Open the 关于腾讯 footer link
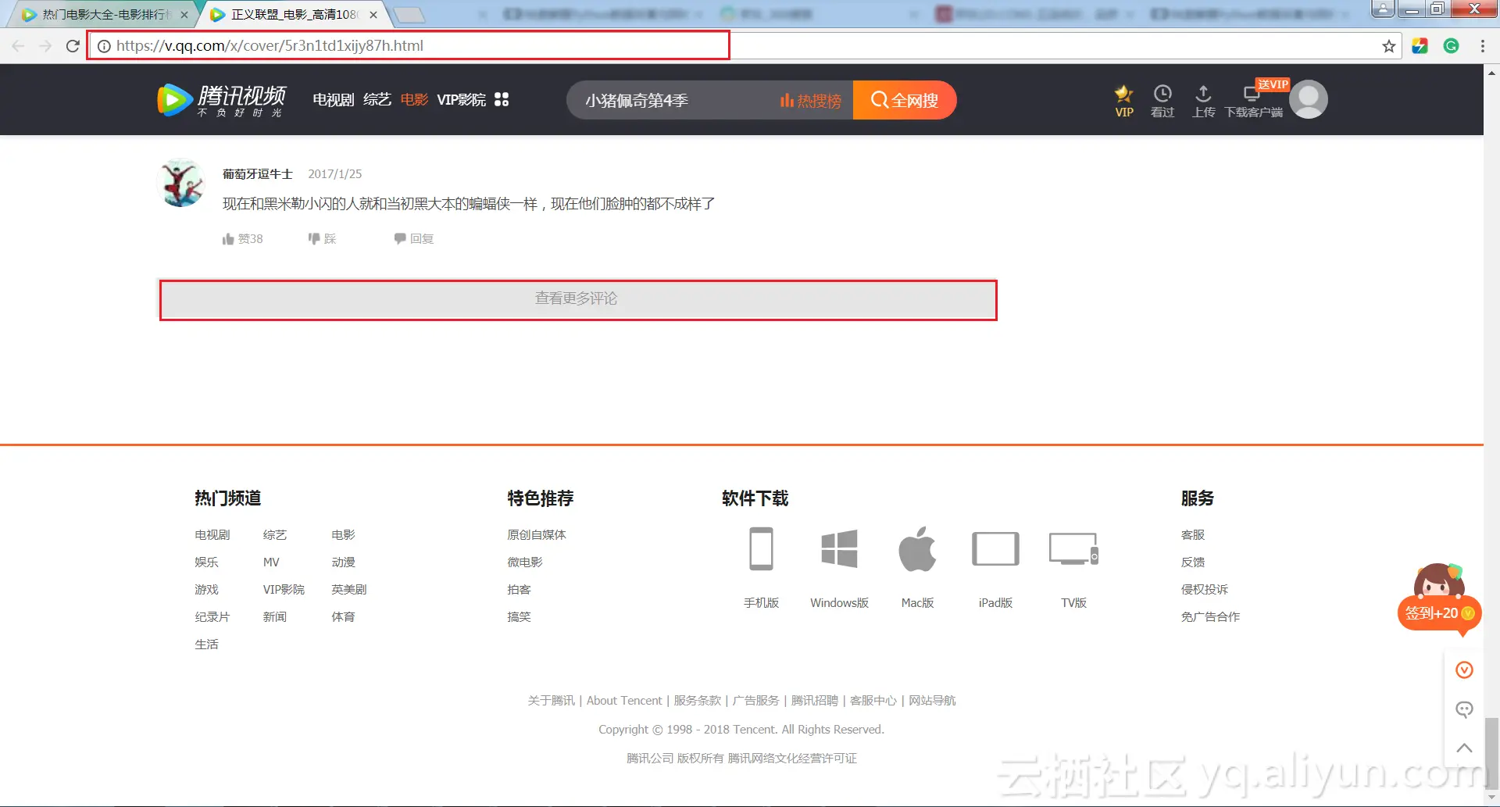Screen dimensions: 1500x807 (551, 701)
